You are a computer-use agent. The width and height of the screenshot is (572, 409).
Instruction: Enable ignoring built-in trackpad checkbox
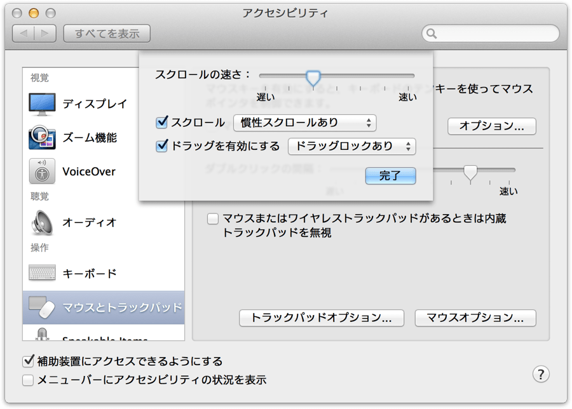(x=213, y=218)
